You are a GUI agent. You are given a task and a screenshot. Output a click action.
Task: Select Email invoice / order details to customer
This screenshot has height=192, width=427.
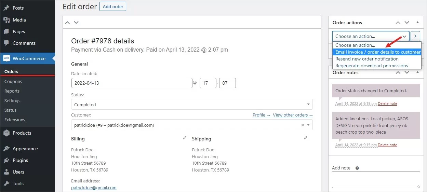click(377, 52)
